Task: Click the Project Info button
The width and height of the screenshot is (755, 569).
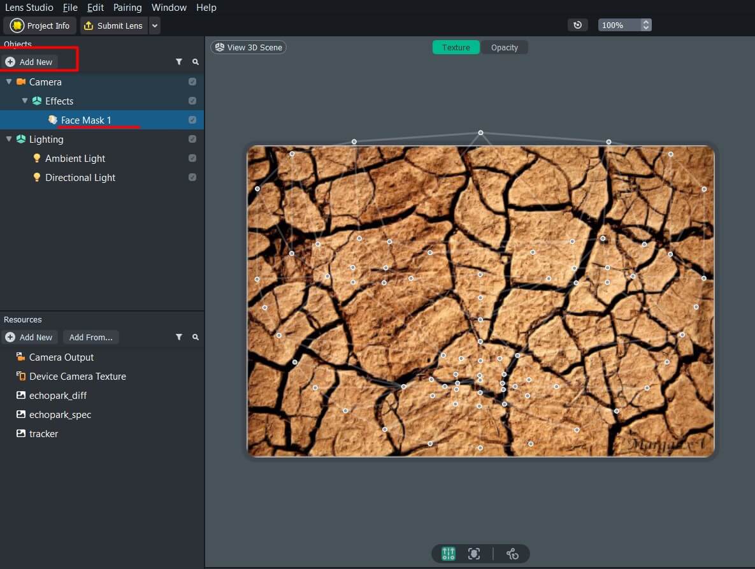Action: click(40, 25)
